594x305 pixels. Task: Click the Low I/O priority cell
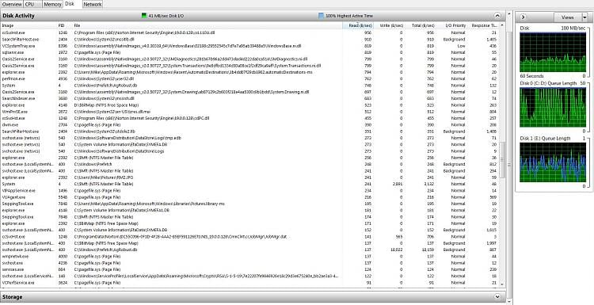pyautogui.click(x=462, y=46)
